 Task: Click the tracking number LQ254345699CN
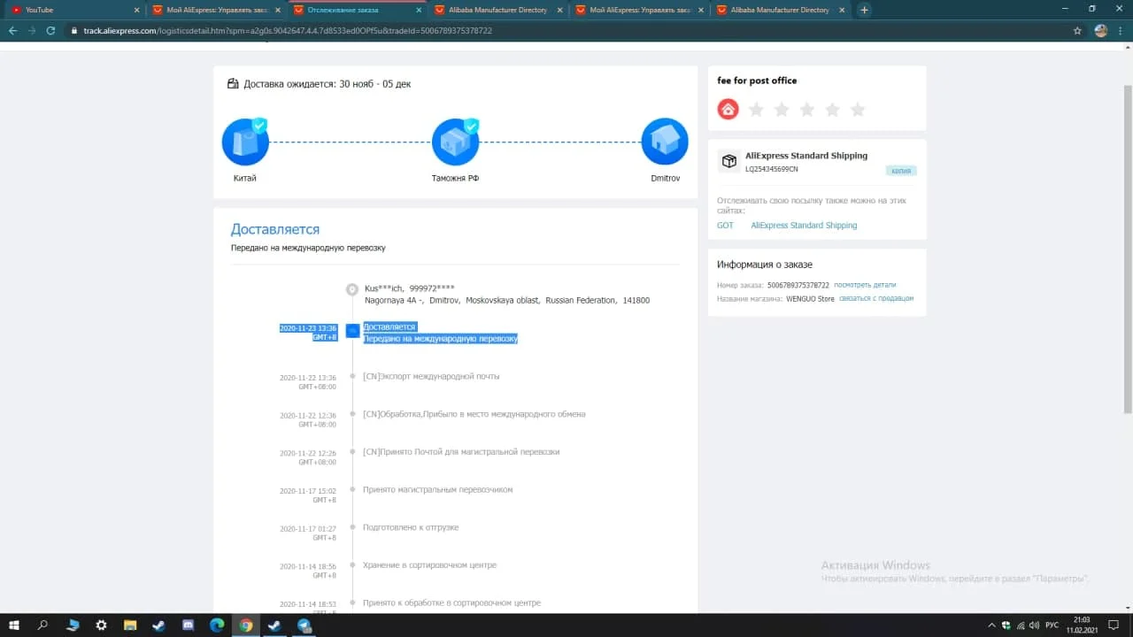pyautogui.click(x=771, y=168)
